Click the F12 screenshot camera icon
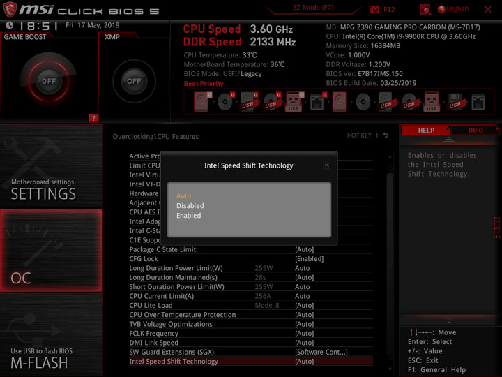This screenshot has width=502, height=377. pos(374,9)
